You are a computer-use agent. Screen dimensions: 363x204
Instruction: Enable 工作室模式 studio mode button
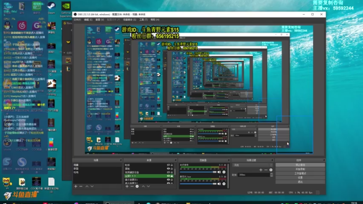pos(300,173)
